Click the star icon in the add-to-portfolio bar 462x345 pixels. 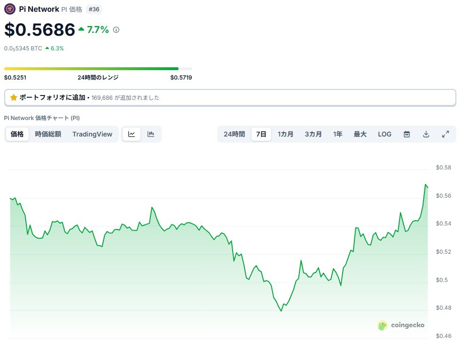[x=14, y=97]
